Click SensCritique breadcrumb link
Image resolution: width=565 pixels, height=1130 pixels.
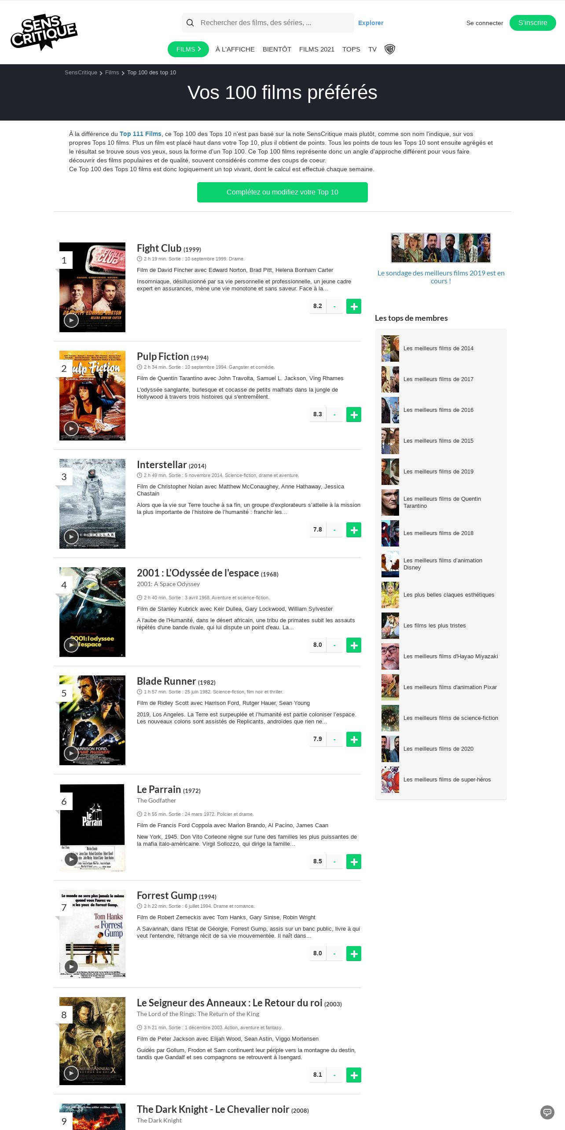click(81, 73)
